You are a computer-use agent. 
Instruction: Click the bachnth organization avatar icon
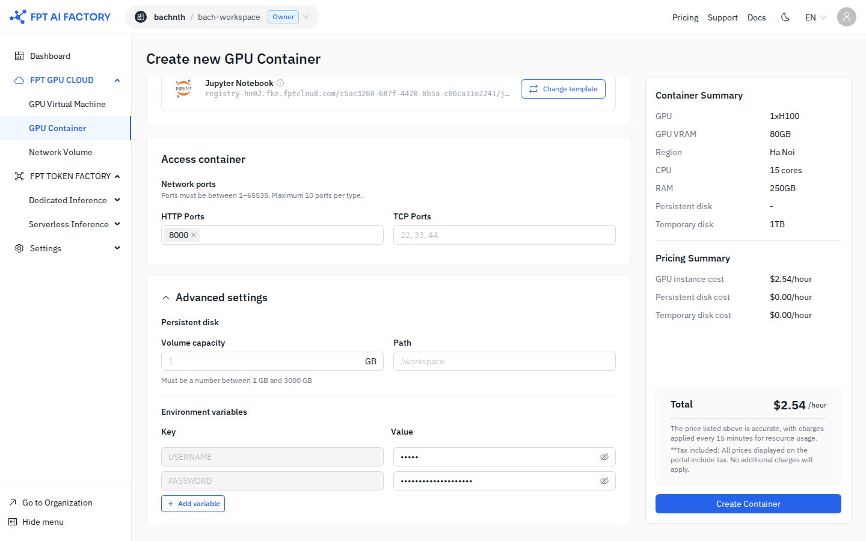coord(141,17)
